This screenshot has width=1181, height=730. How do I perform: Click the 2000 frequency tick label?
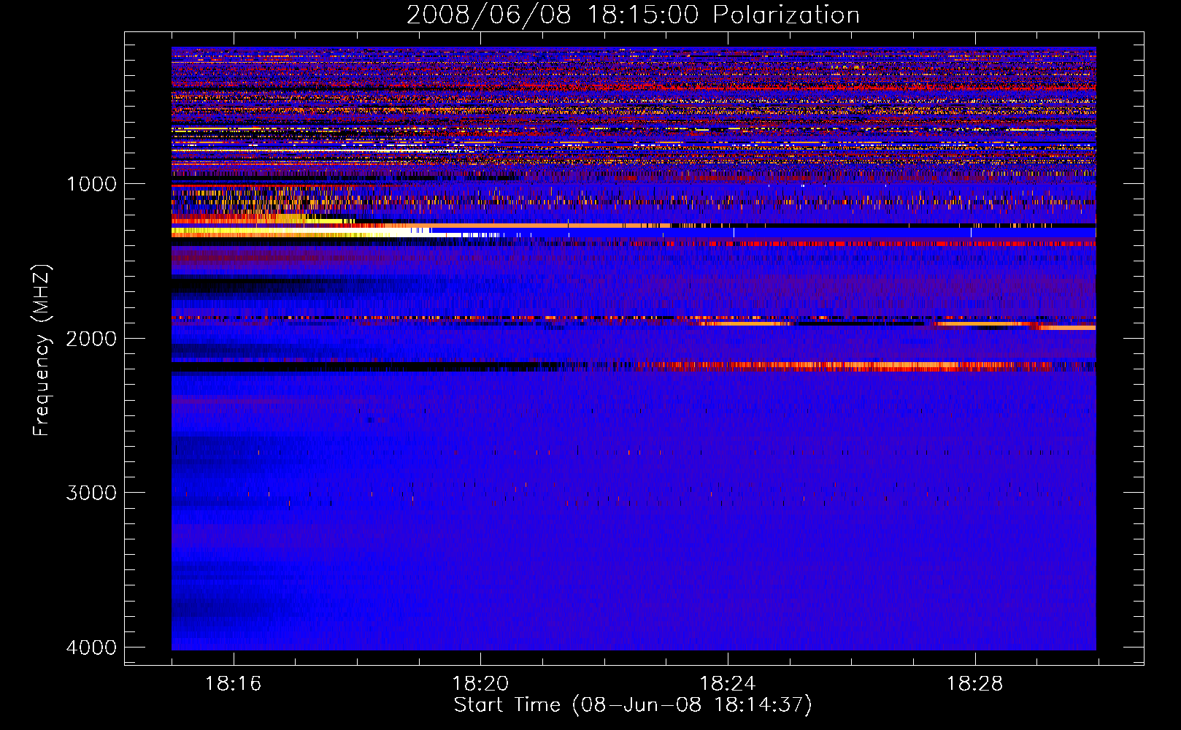click(x=92, y=338)
